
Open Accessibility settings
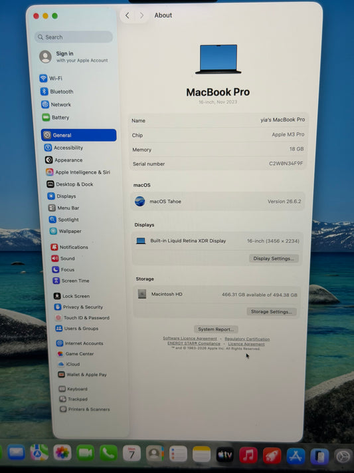click(x=64, y=148)
